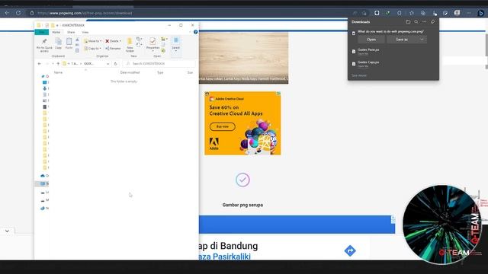Click the 'Gambar png serupa' heading

click(242, 205)
